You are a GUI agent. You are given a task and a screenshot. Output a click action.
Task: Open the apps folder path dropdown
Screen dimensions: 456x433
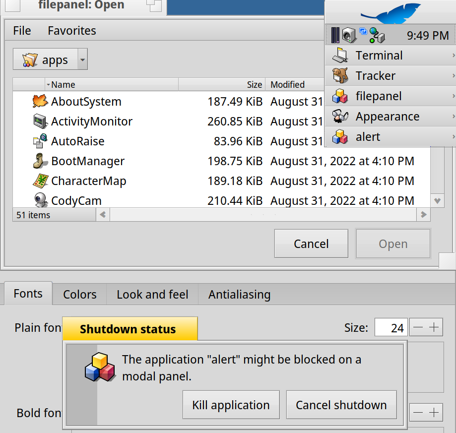[82, 60]
